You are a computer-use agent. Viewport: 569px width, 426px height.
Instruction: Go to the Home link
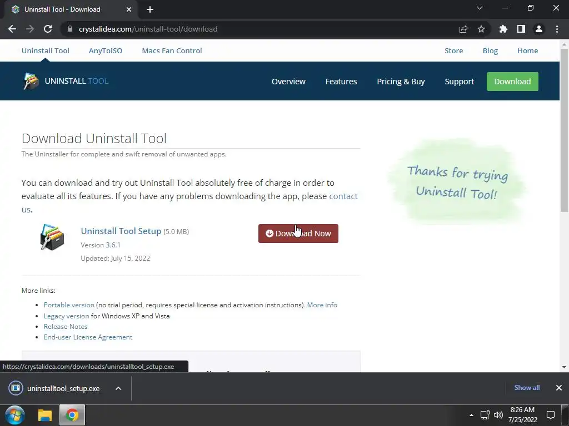pos(528,50)
